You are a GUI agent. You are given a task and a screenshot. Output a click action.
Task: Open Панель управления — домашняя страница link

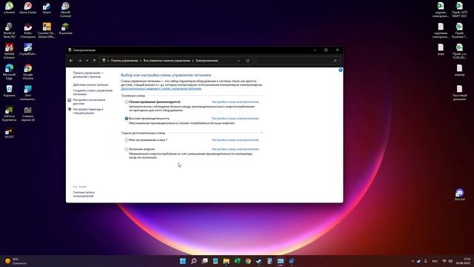88,75
